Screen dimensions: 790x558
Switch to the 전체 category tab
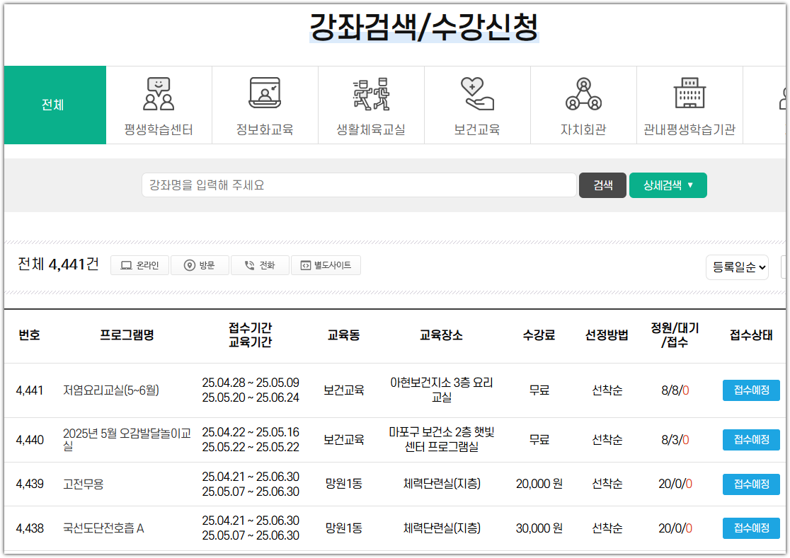(x=55, y=105)
